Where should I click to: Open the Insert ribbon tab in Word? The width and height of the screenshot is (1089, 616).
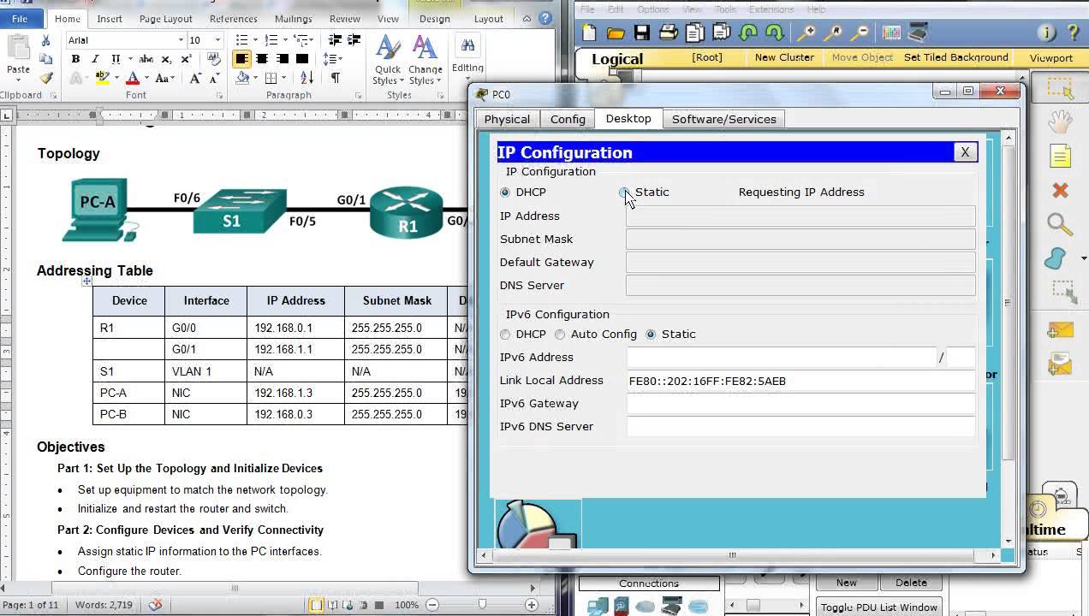tap(110, 19)
